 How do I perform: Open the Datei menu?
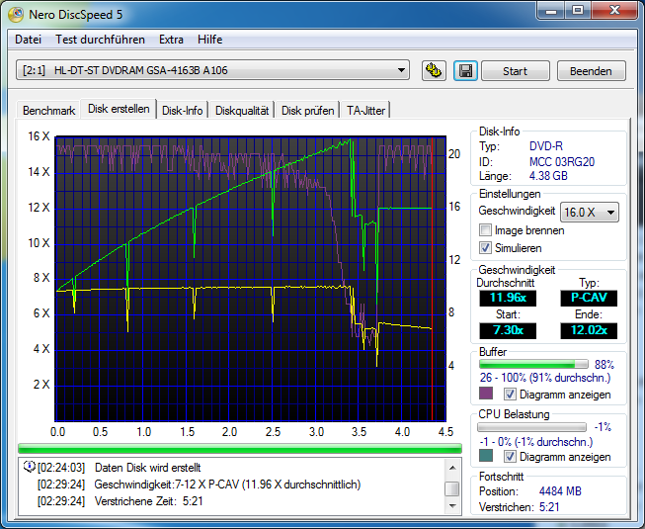28,40
